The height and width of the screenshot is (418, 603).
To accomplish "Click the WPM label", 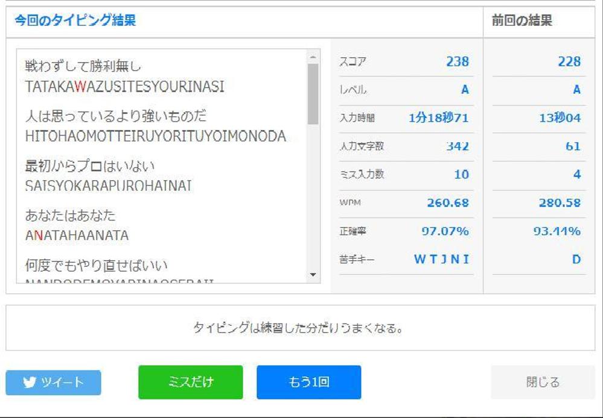I will (350, 202).
